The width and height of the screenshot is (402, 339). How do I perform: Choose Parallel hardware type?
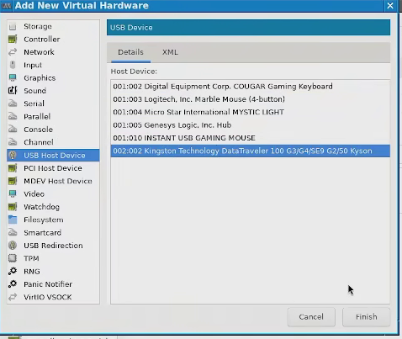[37, 117]
